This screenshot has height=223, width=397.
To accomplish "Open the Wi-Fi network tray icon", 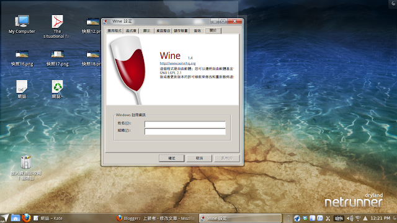I will pyautogui.click(x=358, y=218).
